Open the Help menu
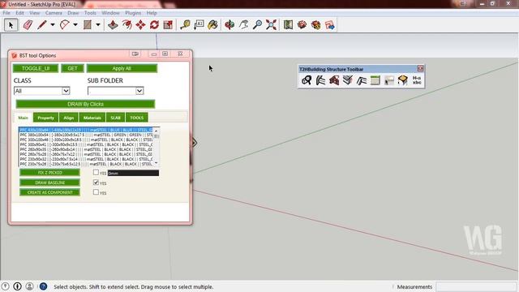 click(152, 13)
